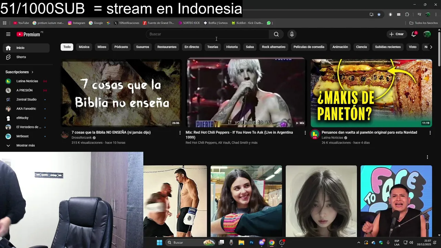Click the Crear button
This screenshot has height=248, width=441.
tap(396, 34)
